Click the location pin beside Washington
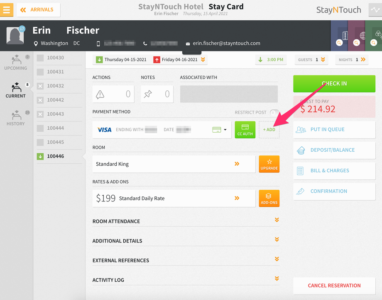The width and height of the screenshot is (382, 300). pyautogui.click(x=36, y=44)
